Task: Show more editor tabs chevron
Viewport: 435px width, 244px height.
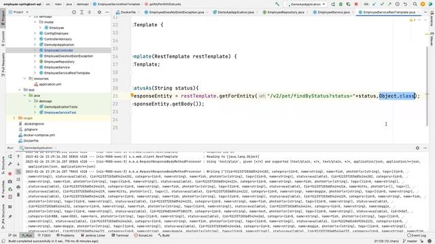Action: (425, 12)
